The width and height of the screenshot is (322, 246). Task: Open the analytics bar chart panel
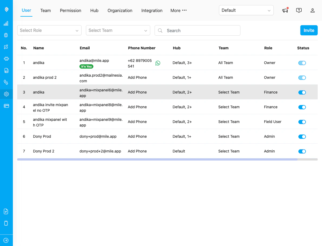click(6, 23)
